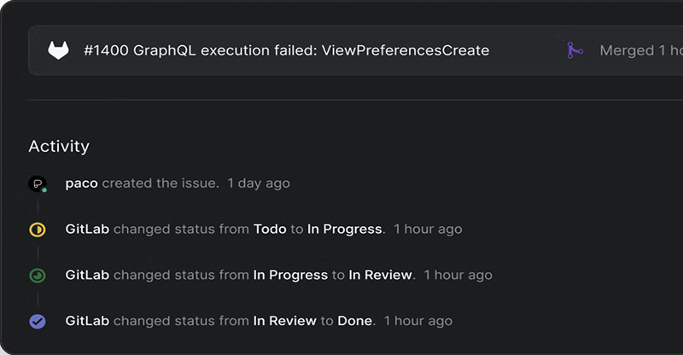Viewport: 683px width, 355px height.
Task: Open merge request #1400 GraphQL execution failed
Action: [x=287, y=50]
